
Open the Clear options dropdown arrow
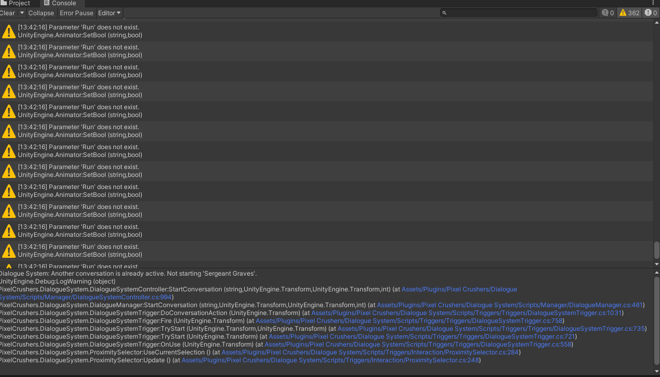(x=22, y=13)
